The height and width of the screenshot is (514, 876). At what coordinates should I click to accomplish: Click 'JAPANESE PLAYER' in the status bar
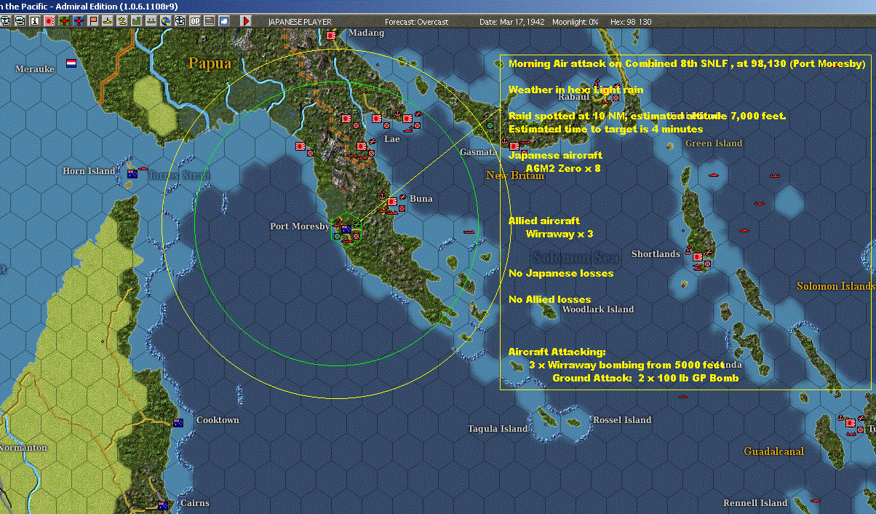coord(300,22)
